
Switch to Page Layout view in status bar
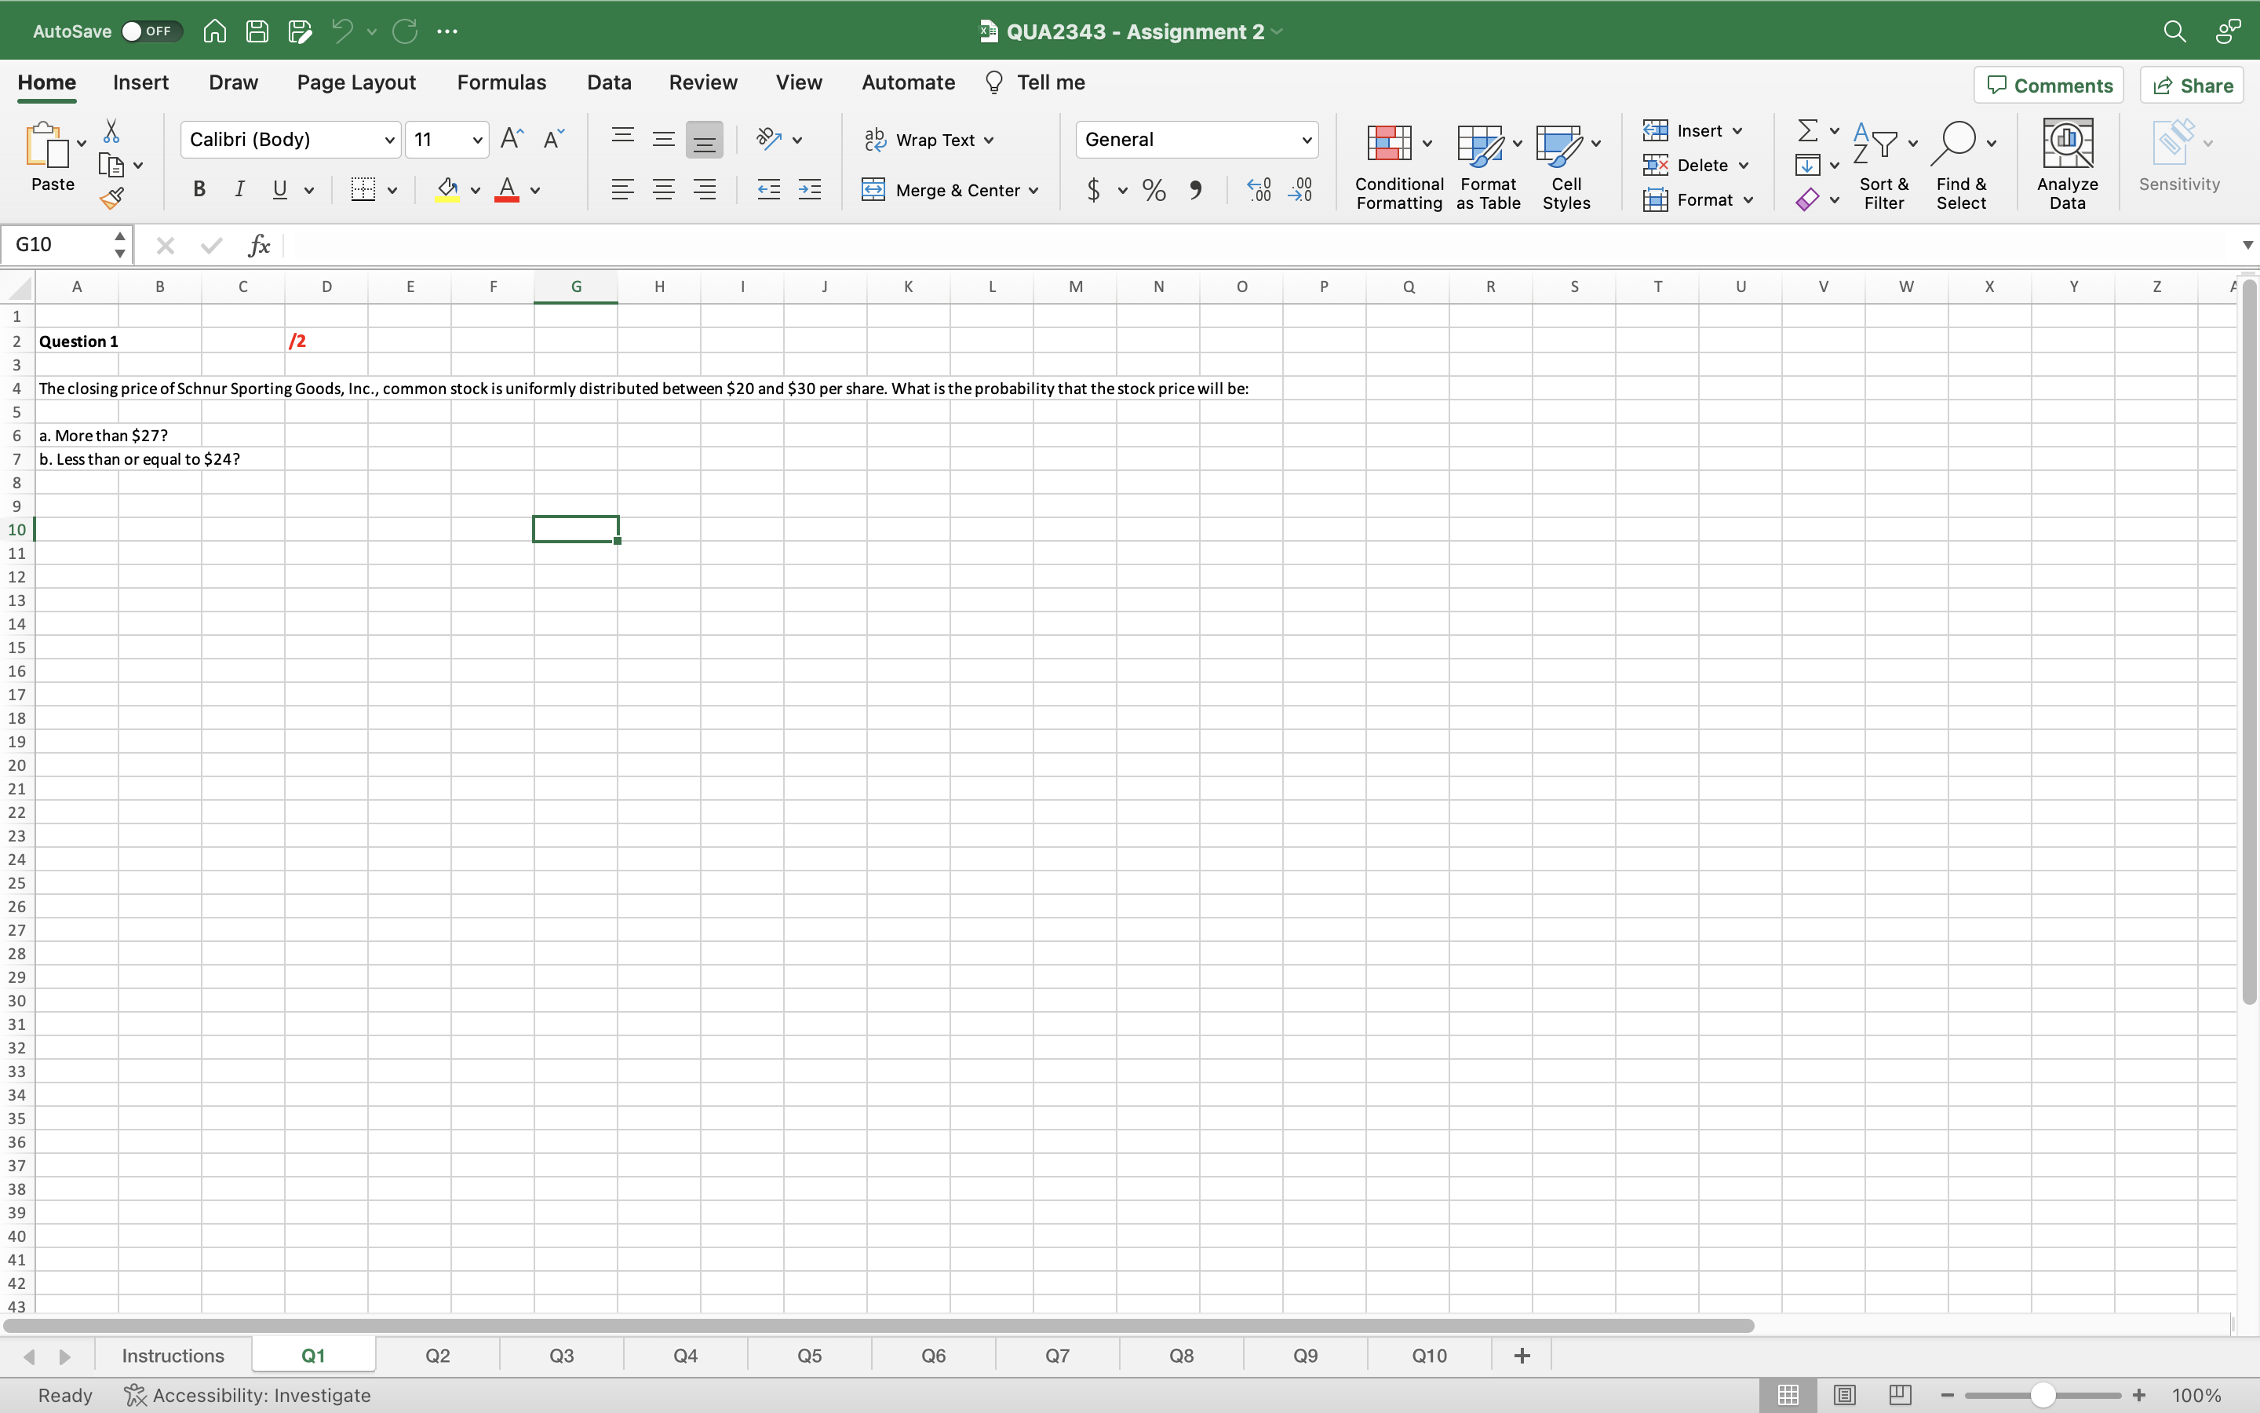click(x=1844, y=1394)
